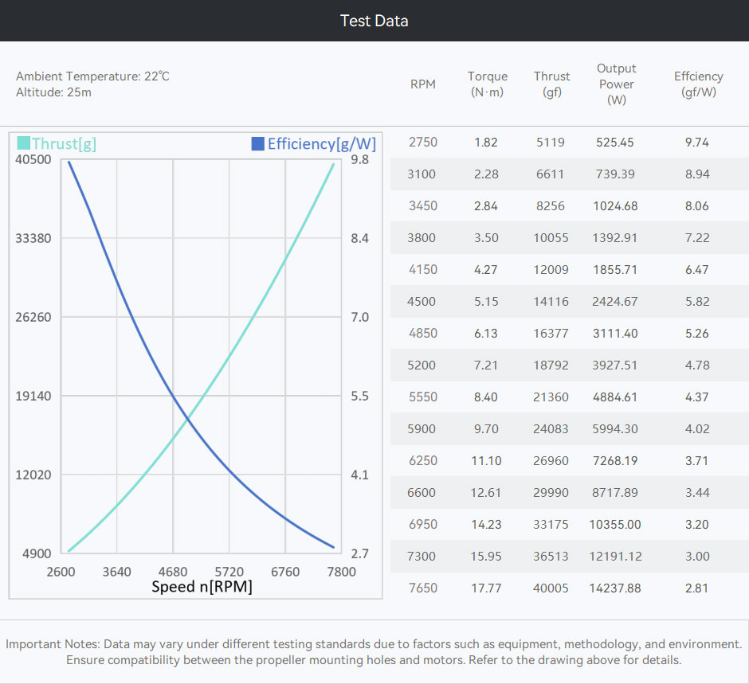Click the Thrust (gf) column header
Viewport: 749px width, 684px height.
tap(551, 84)
